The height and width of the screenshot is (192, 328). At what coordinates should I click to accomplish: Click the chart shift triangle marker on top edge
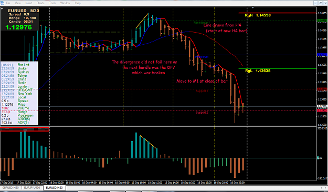pyautogui.click(x=253, y=8)
